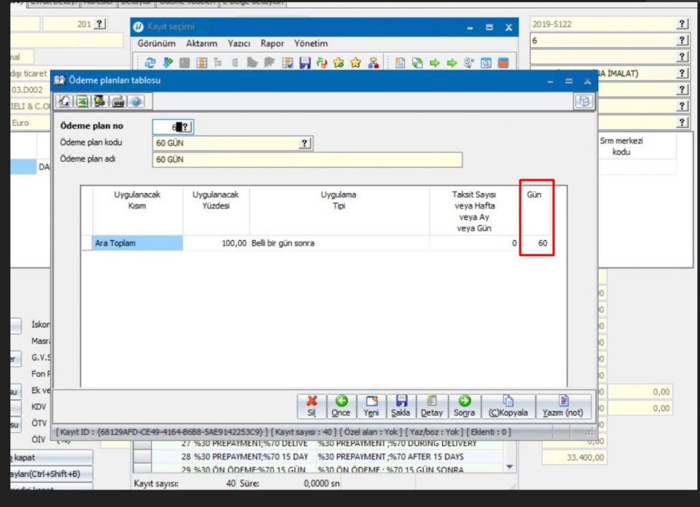Viewport: 700px width, 507px height.
Task: Go to next record with Sonra
Action: (x=464, y=406)
